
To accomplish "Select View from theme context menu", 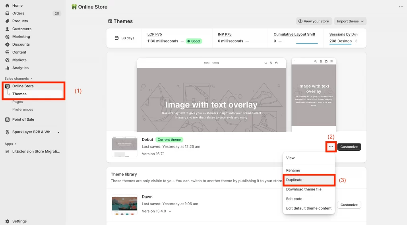I will [309, 158].
